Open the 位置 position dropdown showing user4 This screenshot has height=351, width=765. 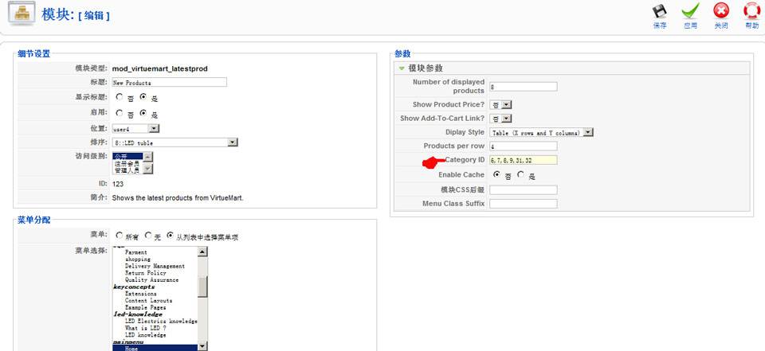click(x=135, y=129)
